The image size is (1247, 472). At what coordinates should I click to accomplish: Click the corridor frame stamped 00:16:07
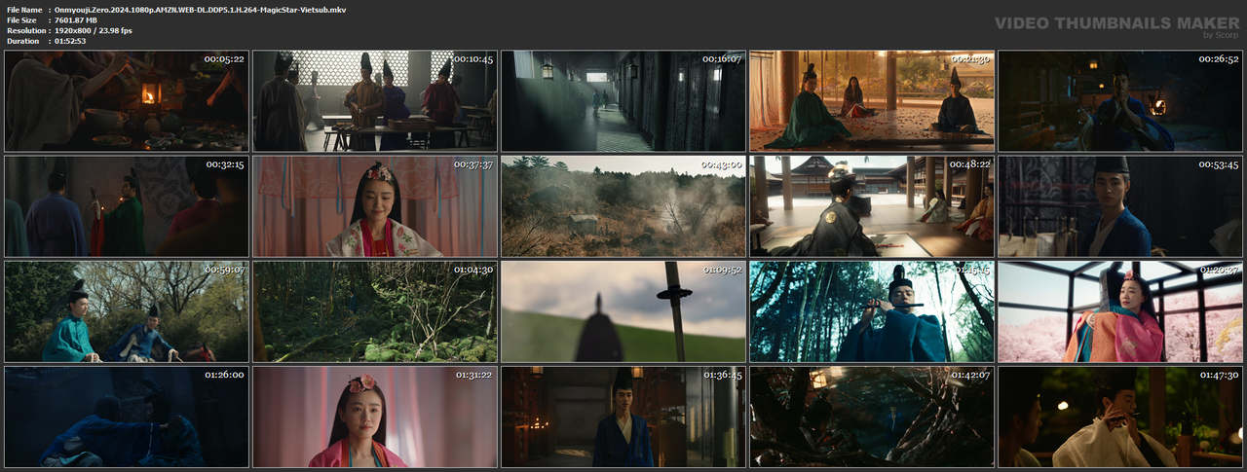pyautogui.click(x=623, y=101)
